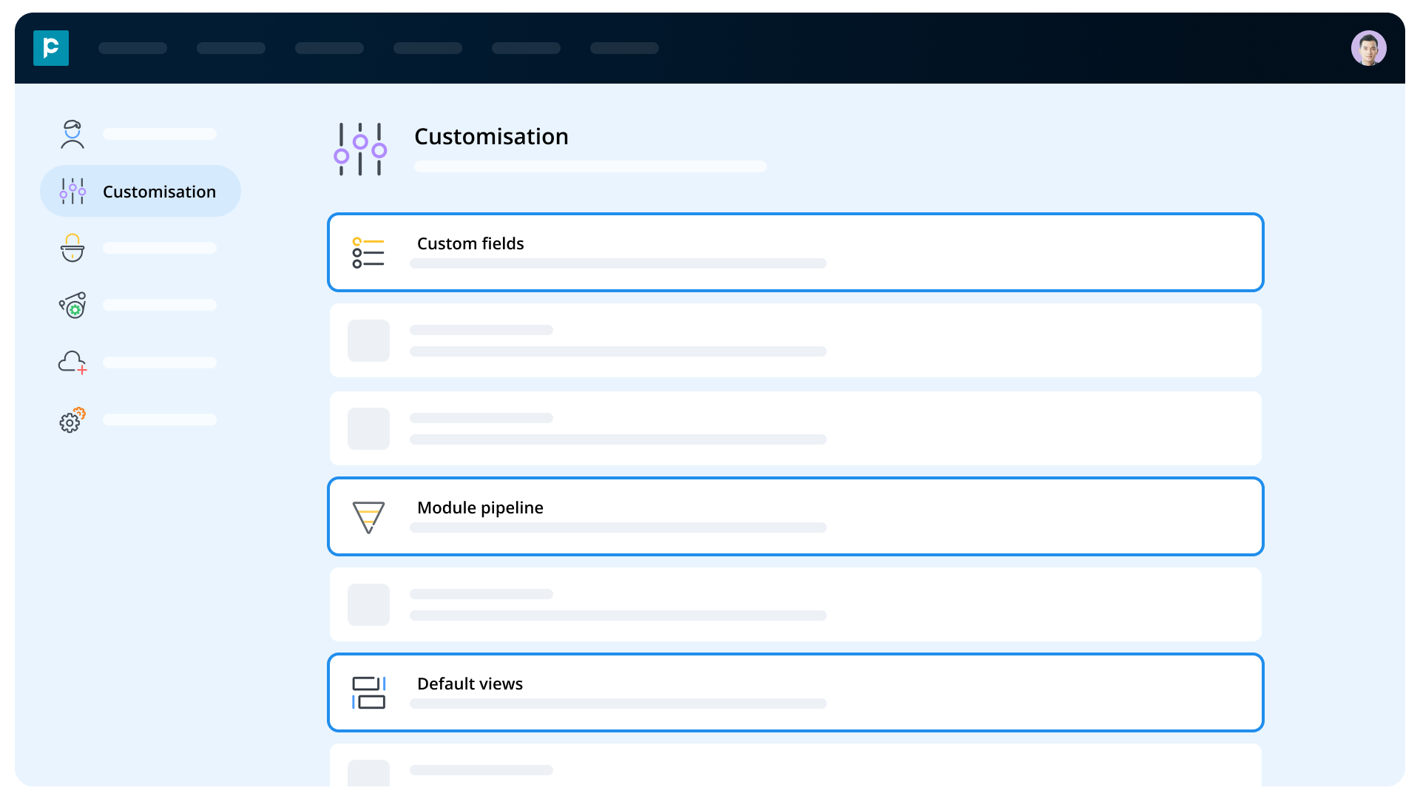
Task: Open the Module pipeline card
Action: tap(795, 516)
